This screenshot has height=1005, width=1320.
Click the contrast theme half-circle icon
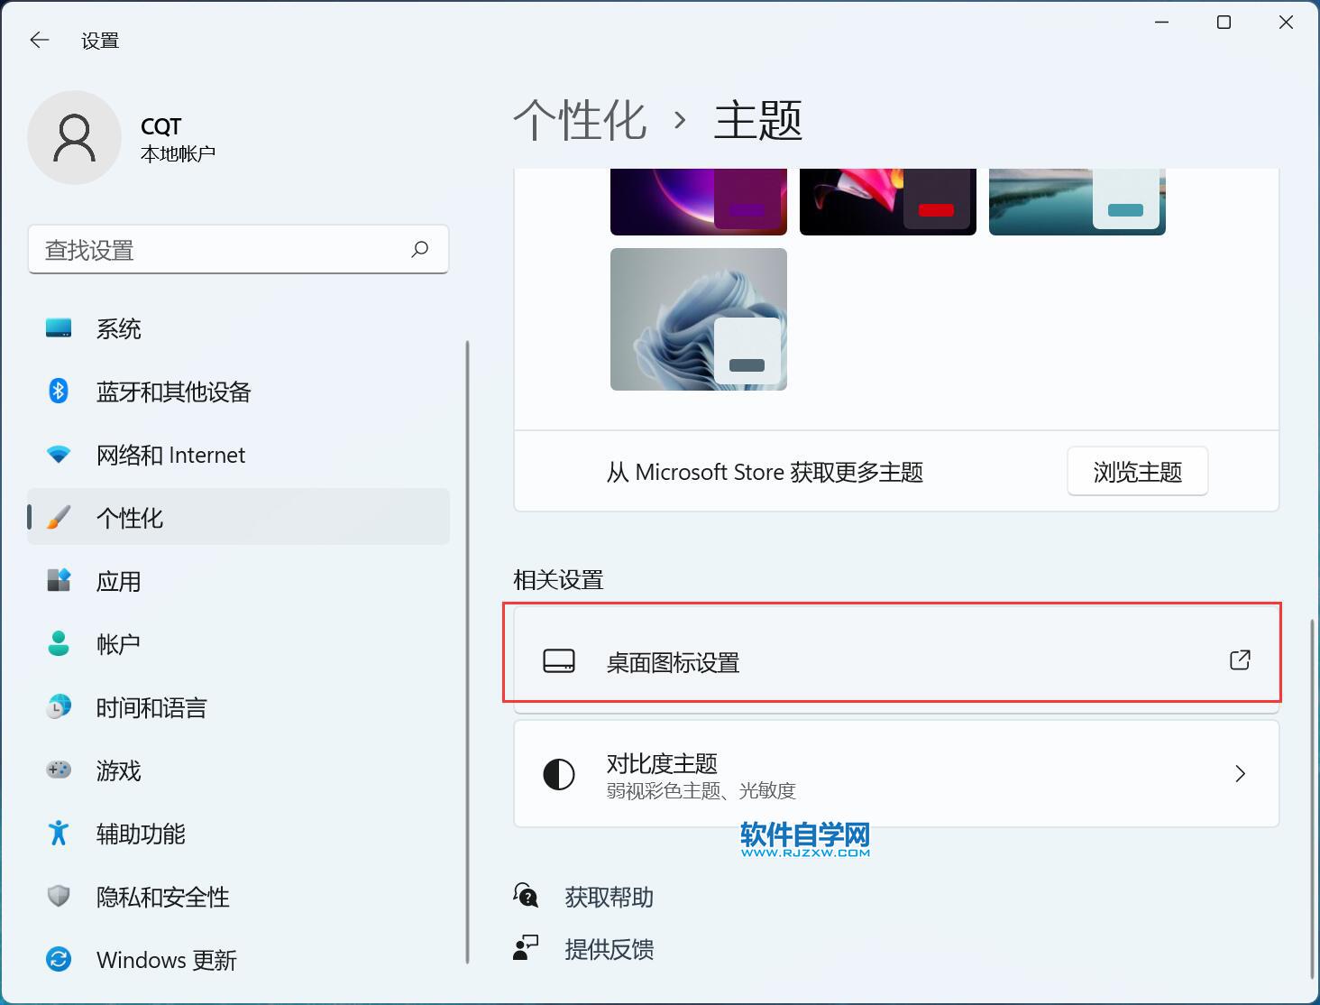pyautogui.click(x=559, y=774)
